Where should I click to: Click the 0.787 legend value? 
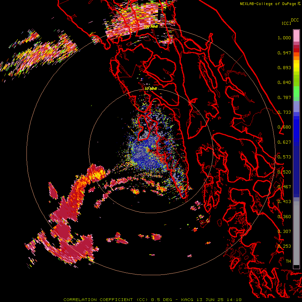pos(284,97)
